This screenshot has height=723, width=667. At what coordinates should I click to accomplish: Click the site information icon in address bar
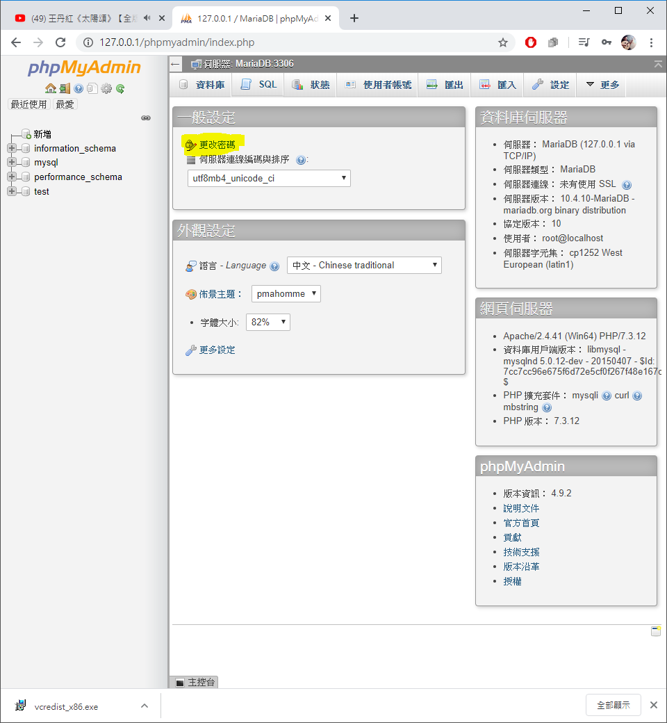point(88,42)
